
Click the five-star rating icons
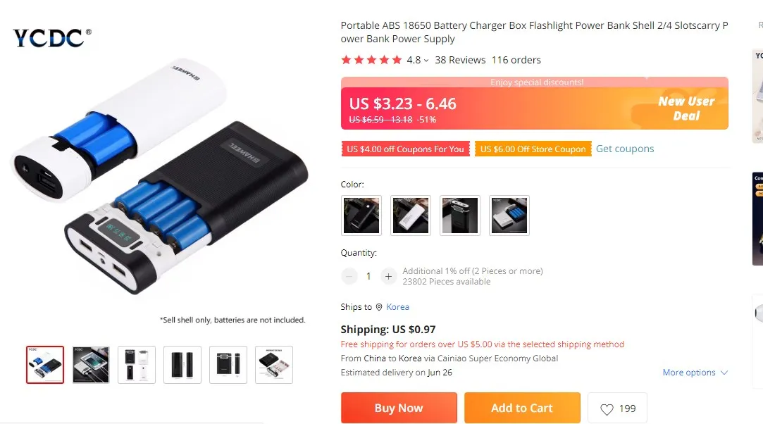[x=371, y=60]
